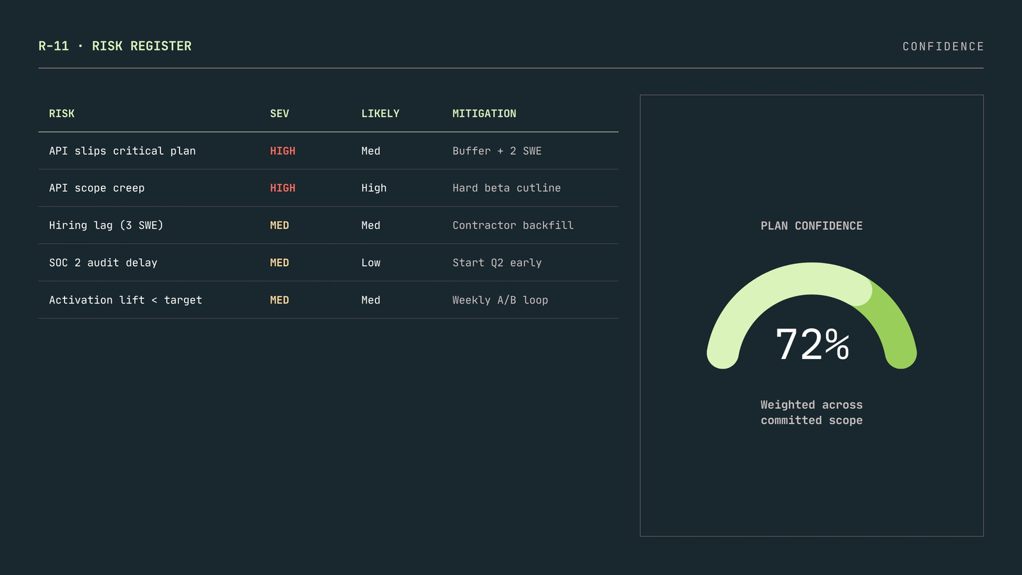Click HIGH severity for 'API slips critical plan'
The height and width of the screenshot is (575, 1022).
[282, 151]
